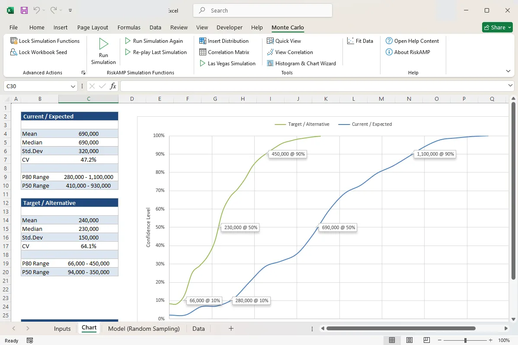The image size is (518, 345).
Task: Launch the Histogram & Chart Wizard
Action: click(302, 63)
